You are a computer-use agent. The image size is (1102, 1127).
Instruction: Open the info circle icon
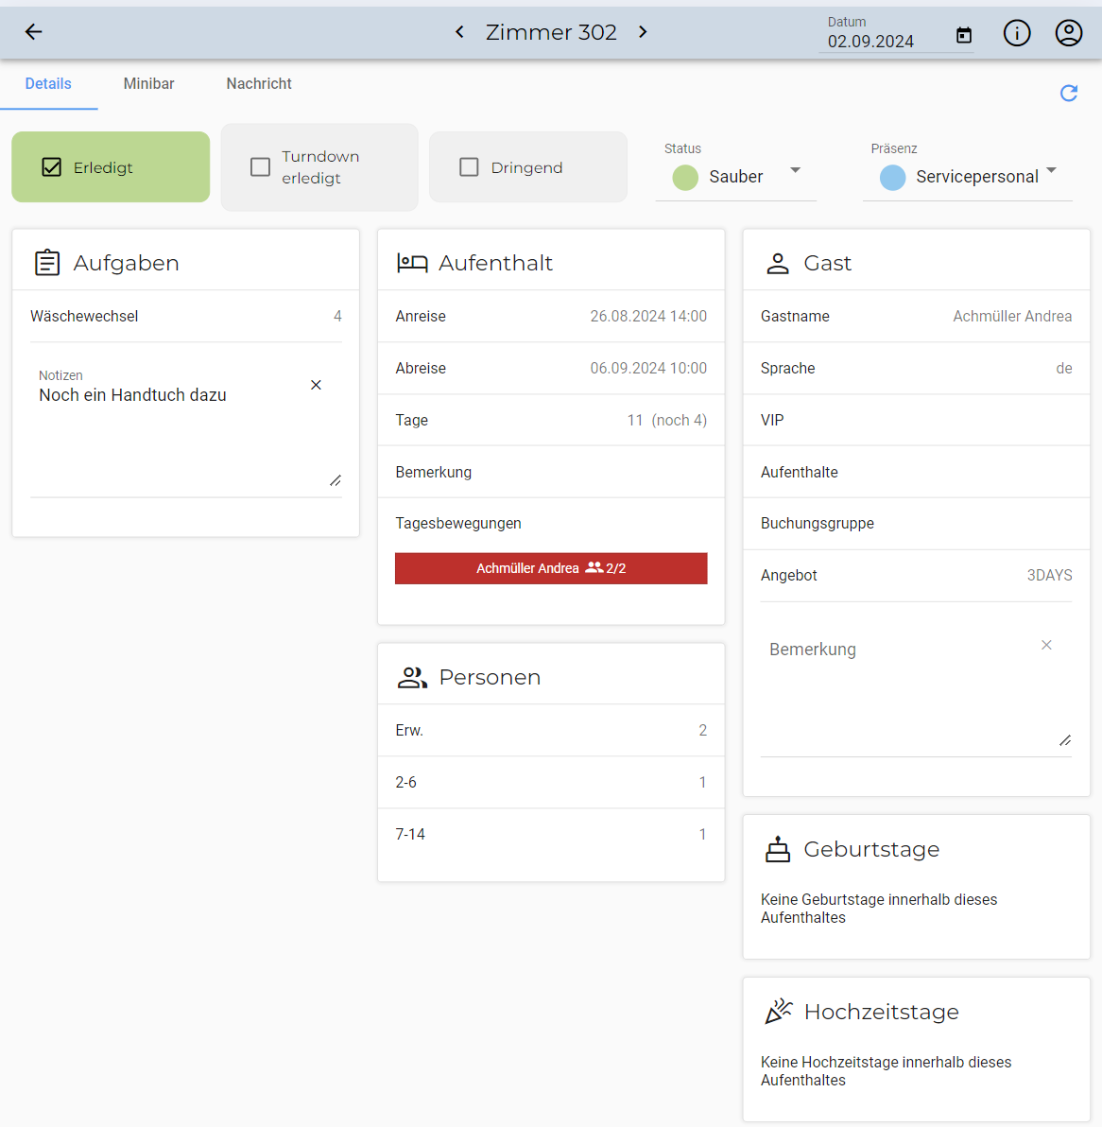click(1017, 33)
